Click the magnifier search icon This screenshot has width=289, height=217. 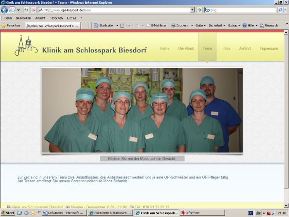tap(280, 10)
